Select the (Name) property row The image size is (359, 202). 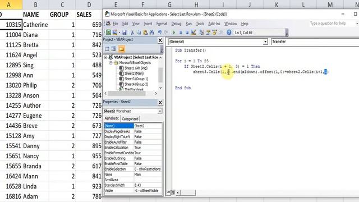coord(133,126)
